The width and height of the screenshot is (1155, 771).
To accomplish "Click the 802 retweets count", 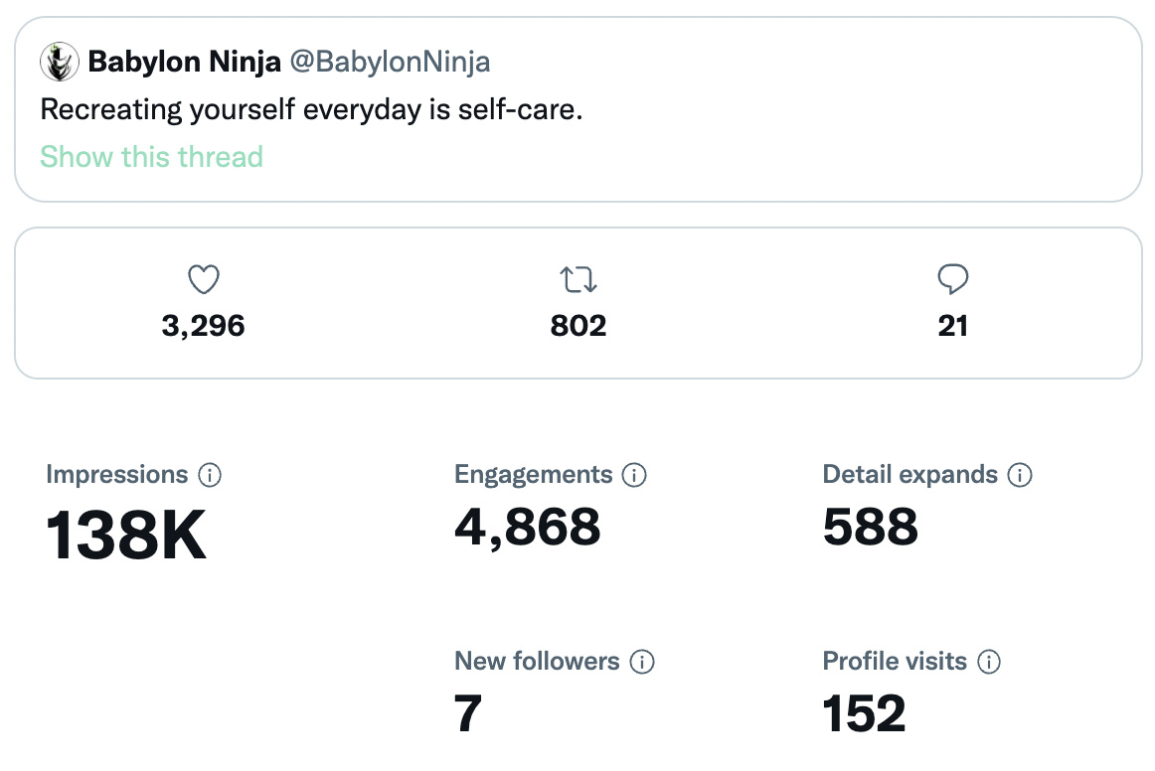I will point(578,326).
